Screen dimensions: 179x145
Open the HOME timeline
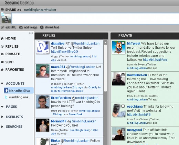coord(11,38)
